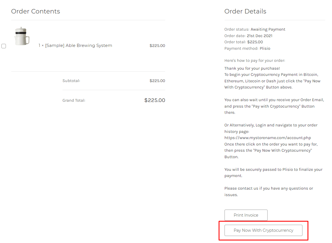The image size is (332, 243).
Task: Click the 'Here's how to pay for your order' text
Action: click(255, 60)
